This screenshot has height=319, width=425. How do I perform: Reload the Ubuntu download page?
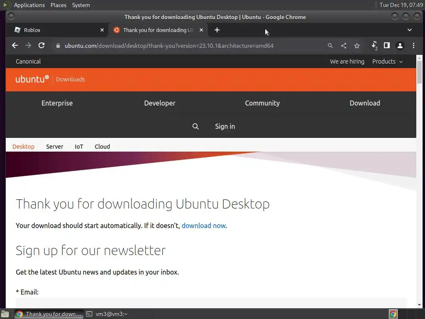tap(42, 46)
